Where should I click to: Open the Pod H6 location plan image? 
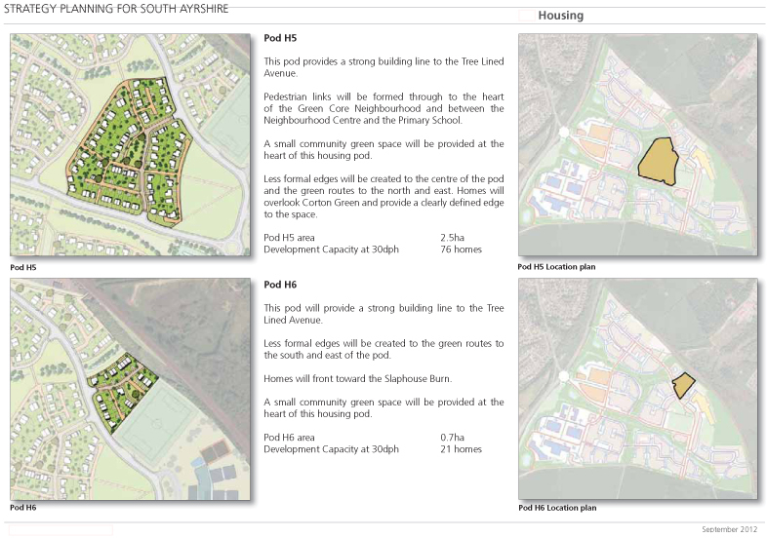636,388
